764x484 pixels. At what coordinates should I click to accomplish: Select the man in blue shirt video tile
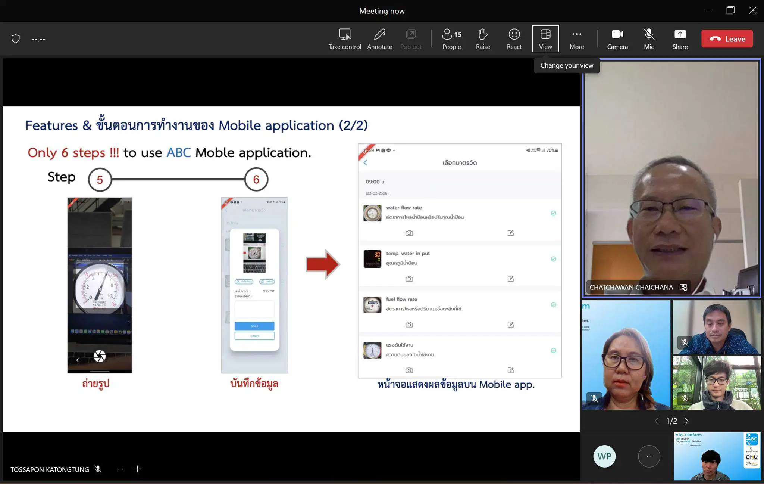[x=717, y=327]
